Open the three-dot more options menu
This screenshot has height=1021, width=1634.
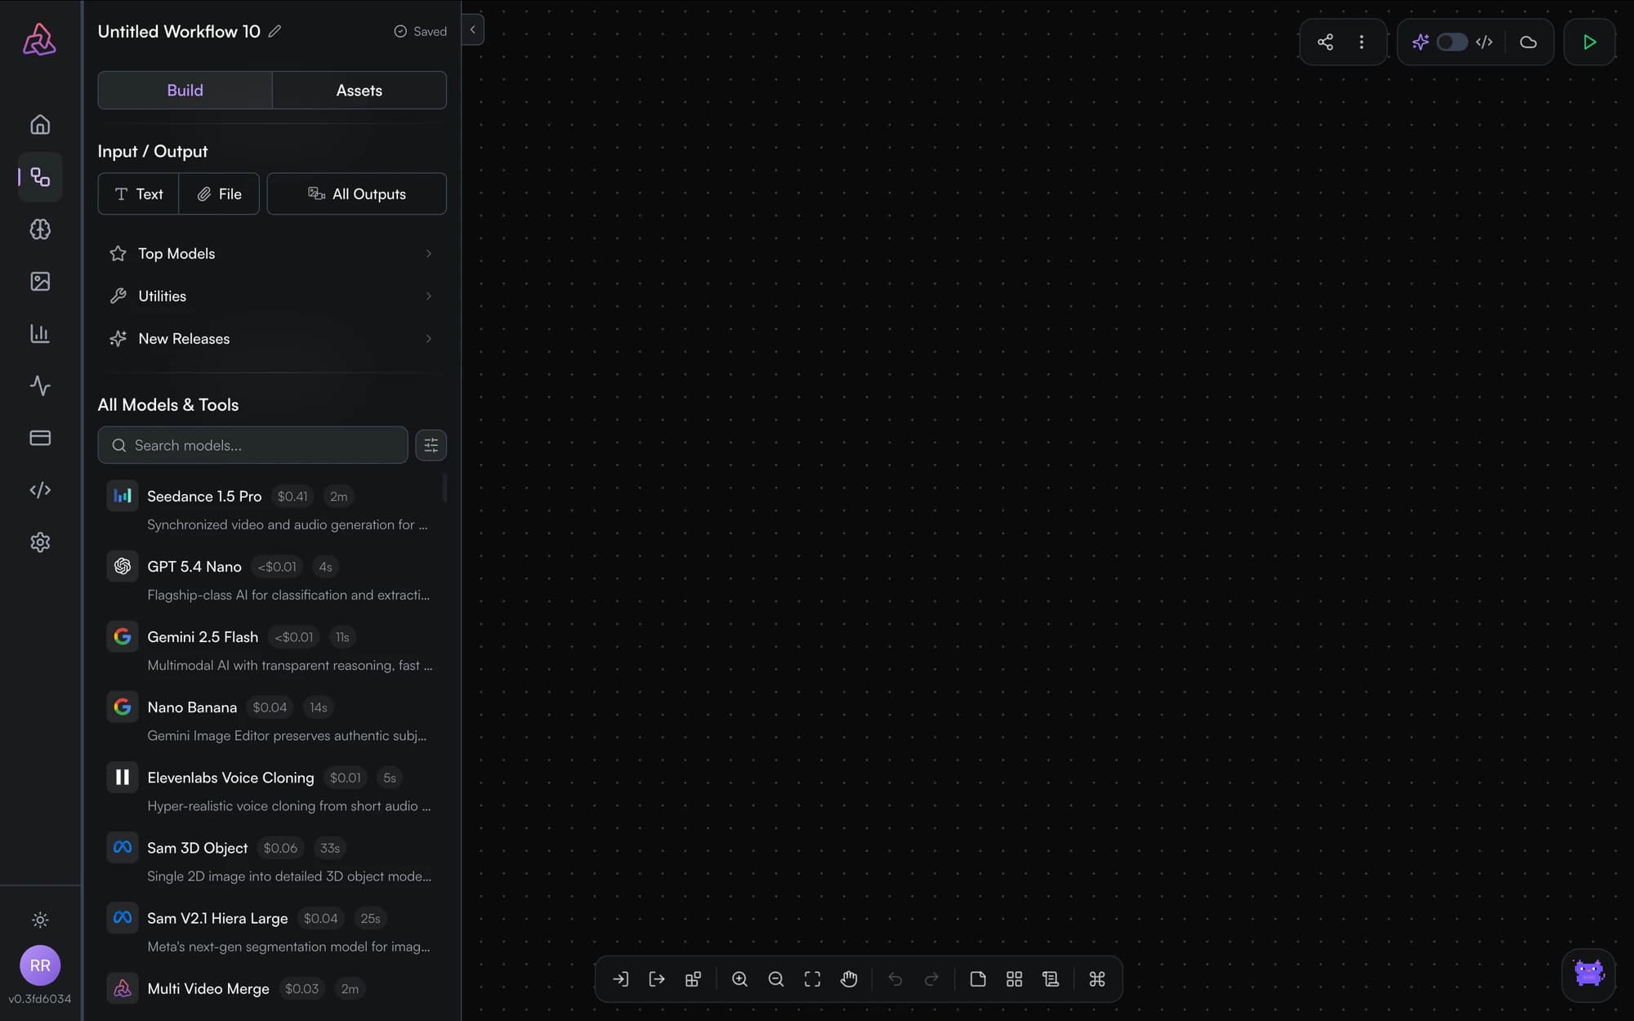1361,42
